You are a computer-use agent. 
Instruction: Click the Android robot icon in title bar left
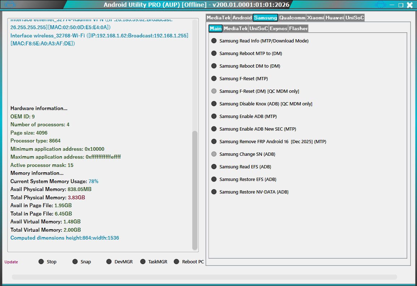(10, 5)
